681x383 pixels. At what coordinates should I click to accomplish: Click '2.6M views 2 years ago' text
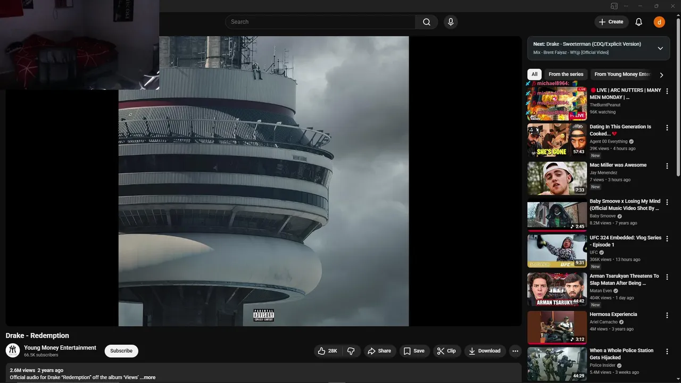(x=36, y=370)
